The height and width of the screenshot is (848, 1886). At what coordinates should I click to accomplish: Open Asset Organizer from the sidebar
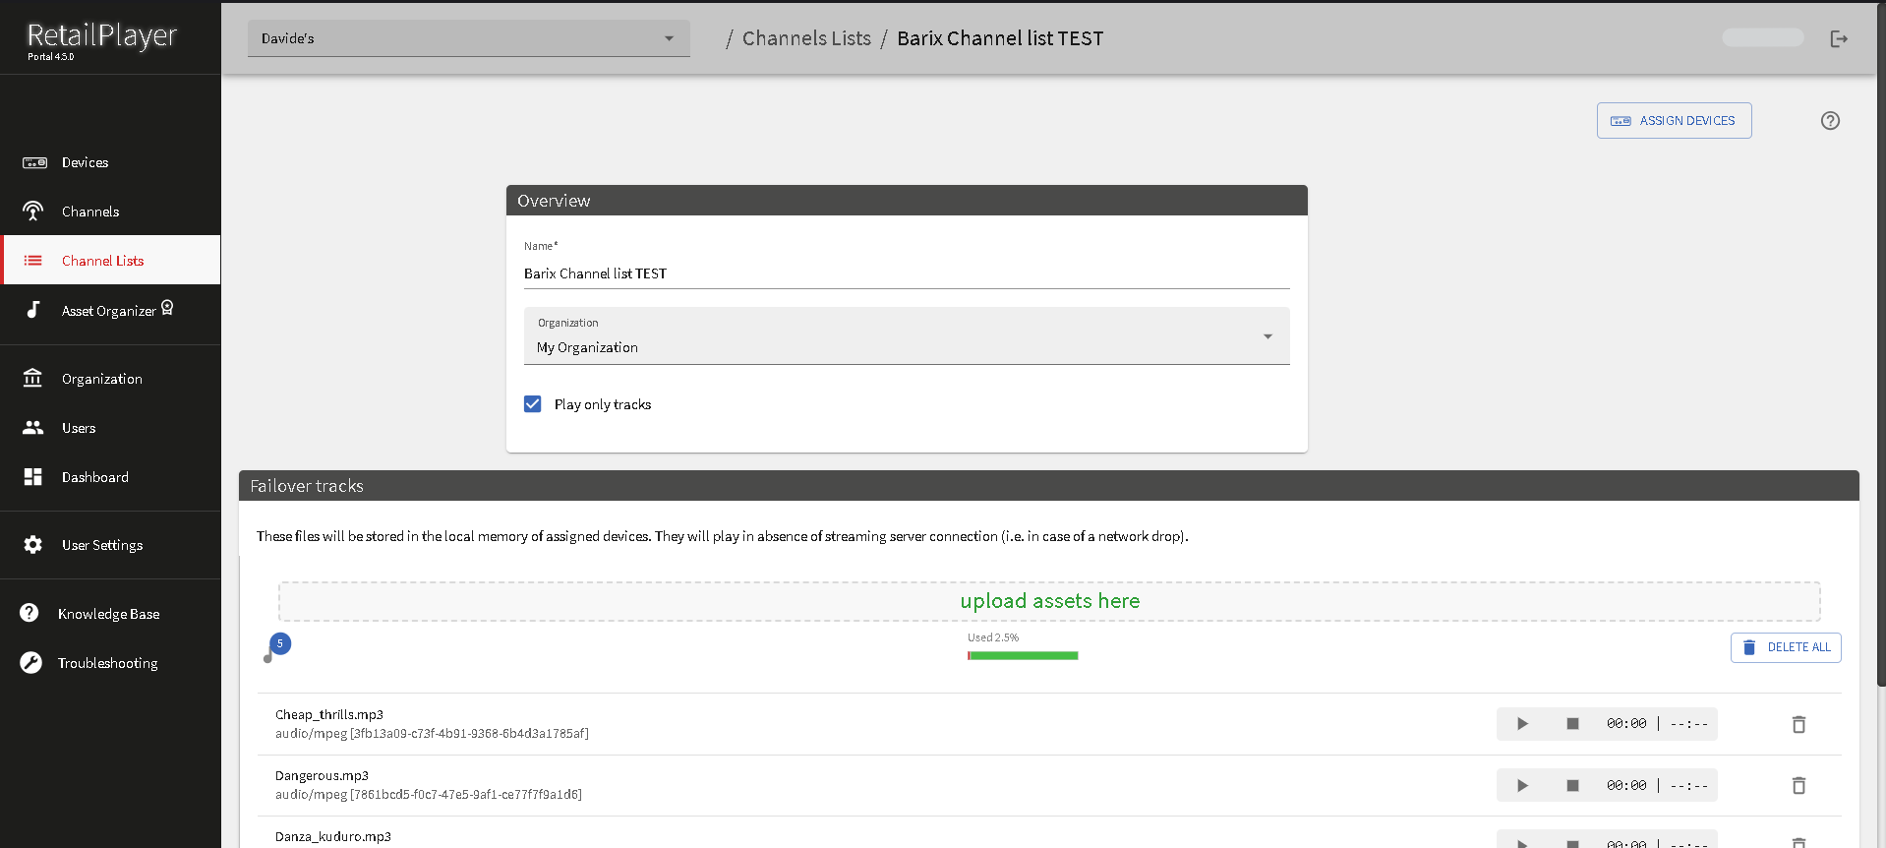pyautogui.click(x=108, y=311)
